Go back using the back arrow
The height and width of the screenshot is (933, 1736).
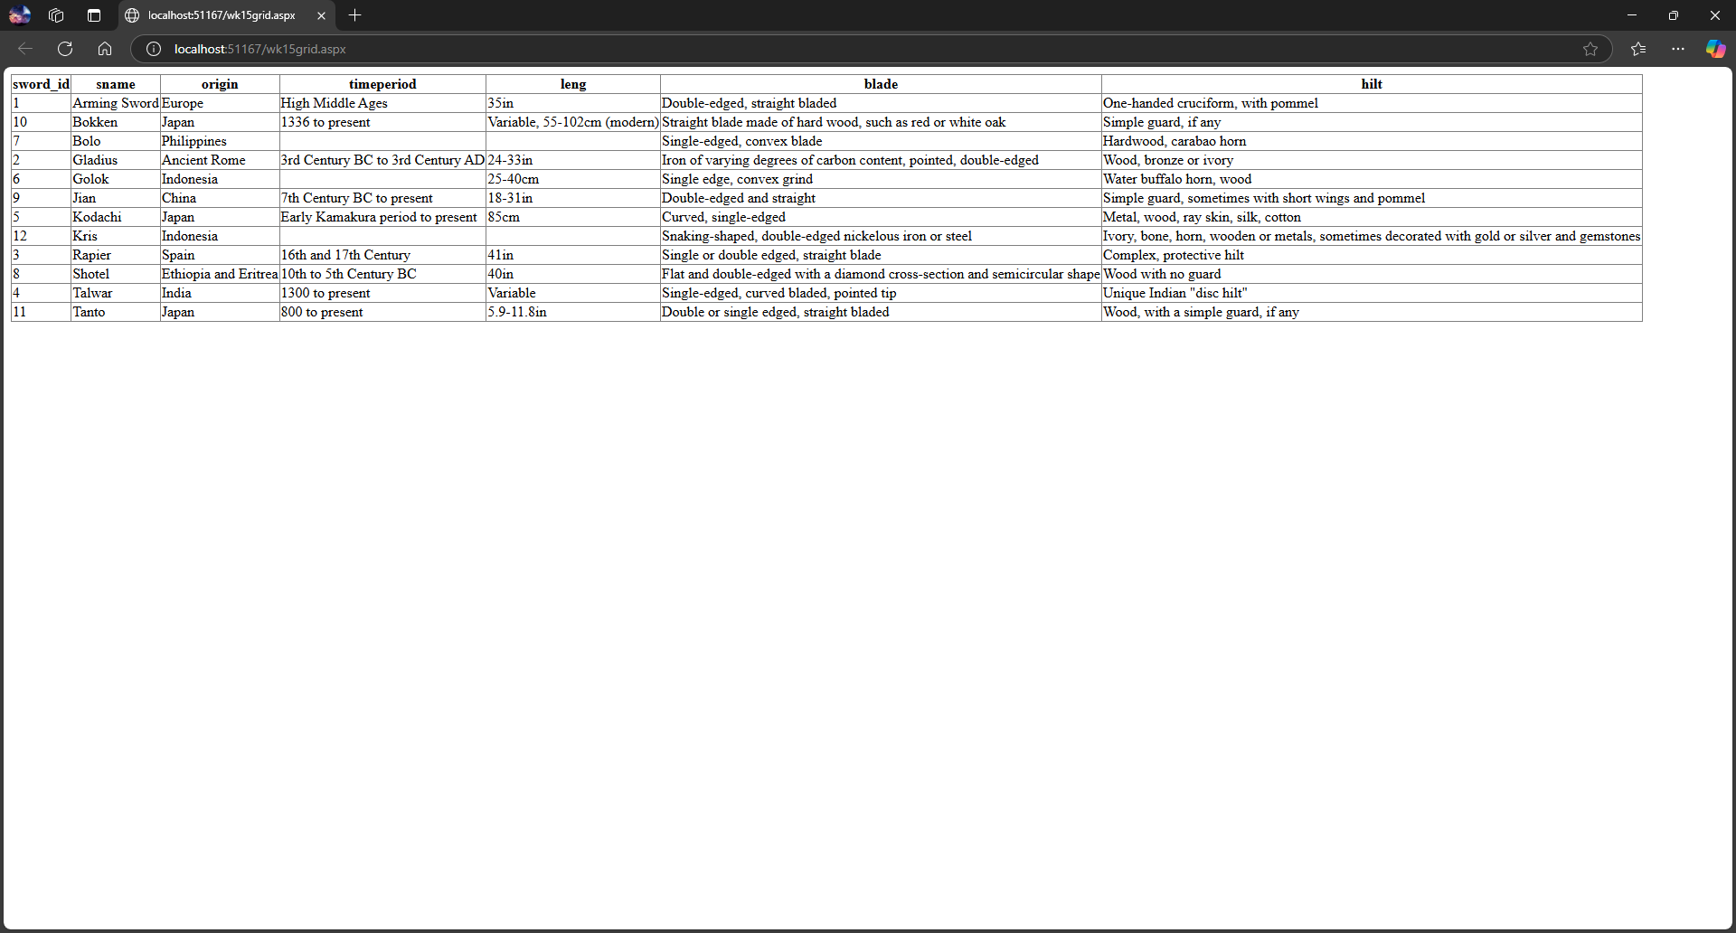coord(25,49)
